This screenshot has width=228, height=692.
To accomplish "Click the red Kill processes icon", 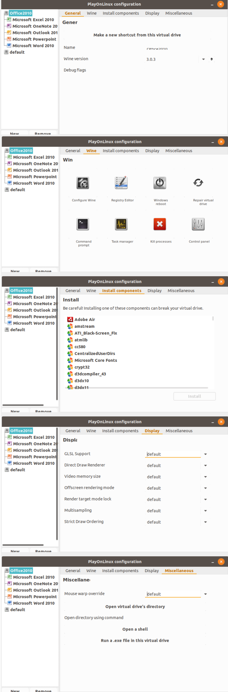I will click(160, 224).
